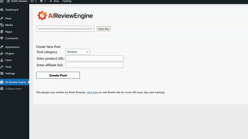Screen dimensions: 248x139
Task: Focus the Enter product URL field
Action: click(95, 58)
